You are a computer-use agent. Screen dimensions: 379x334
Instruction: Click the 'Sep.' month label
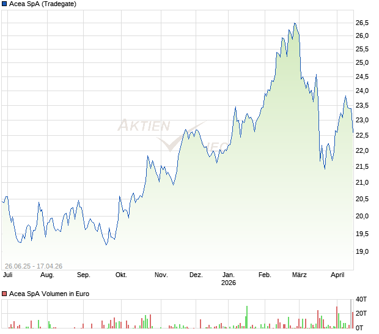[x=84, y=275]
